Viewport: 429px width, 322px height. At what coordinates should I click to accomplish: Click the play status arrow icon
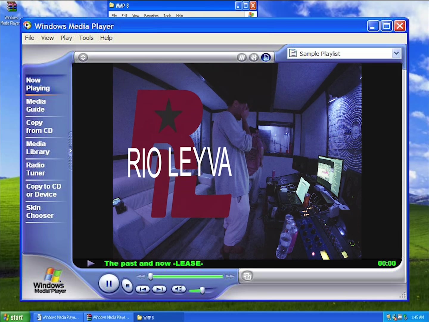tap(91, 263)
